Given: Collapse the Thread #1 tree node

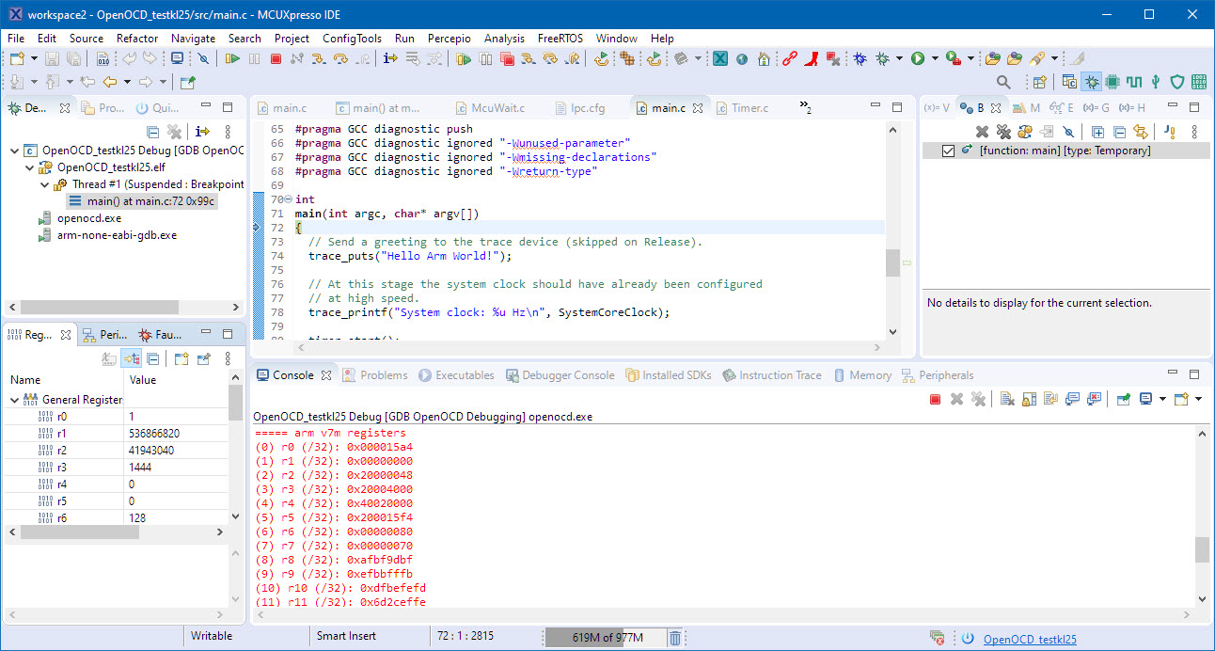Looking at the screenshot, I should click(x=44, y=184).
